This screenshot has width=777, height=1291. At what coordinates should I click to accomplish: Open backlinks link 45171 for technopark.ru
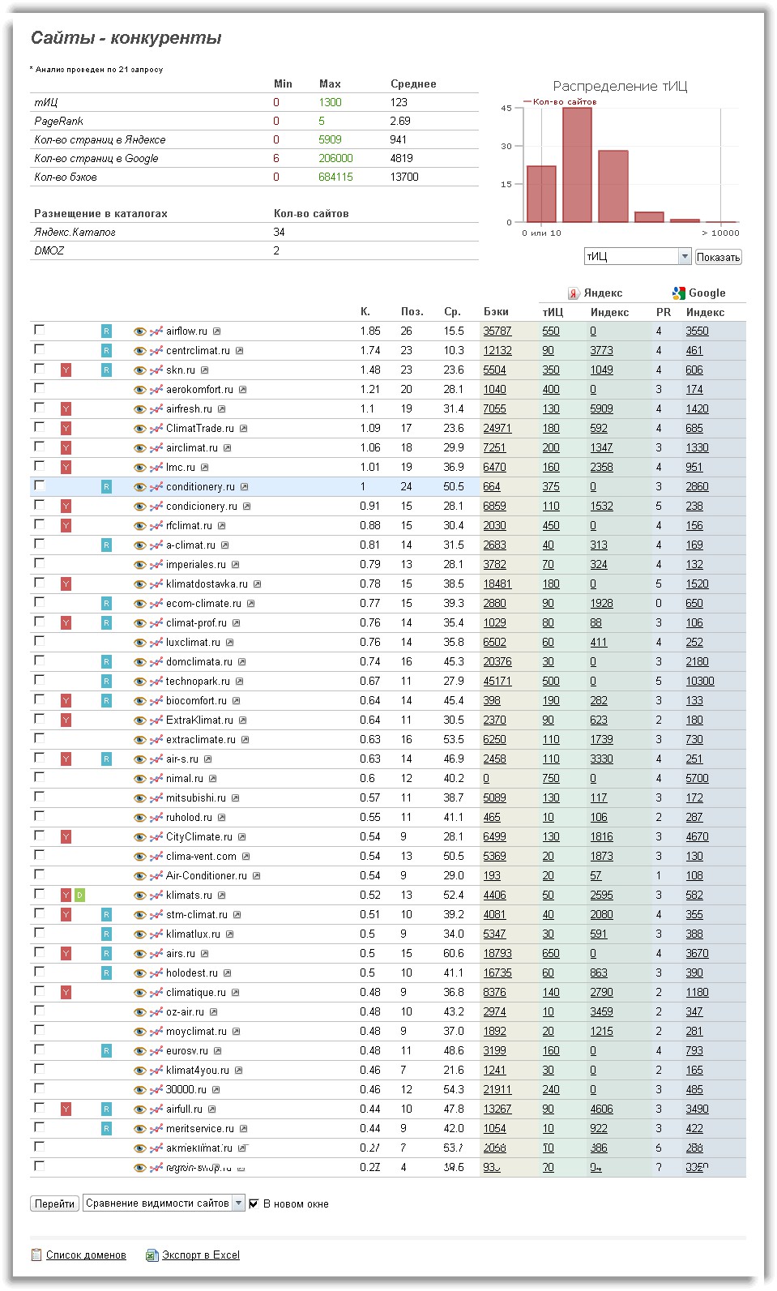pyautogui.click(x=497, y=682)
